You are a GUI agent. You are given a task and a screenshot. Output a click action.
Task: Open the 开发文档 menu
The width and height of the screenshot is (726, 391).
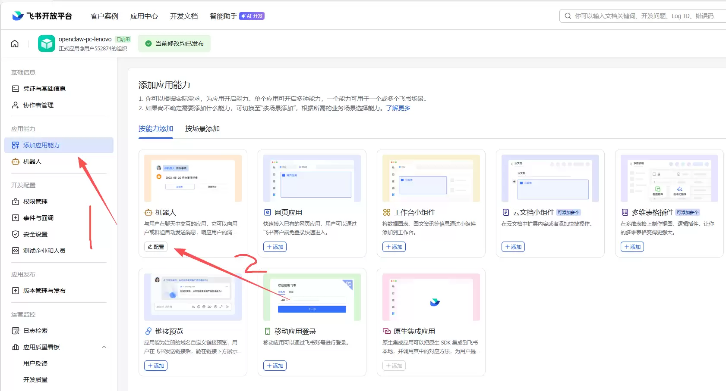(x=184, y=16)
